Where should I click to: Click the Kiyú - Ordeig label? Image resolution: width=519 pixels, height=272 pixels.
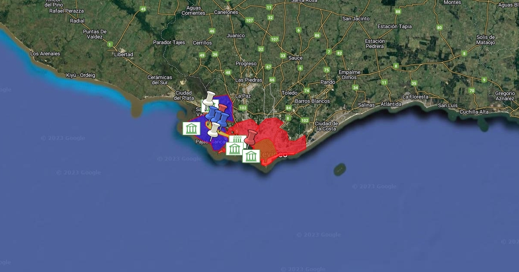click(x=80, y=75)
